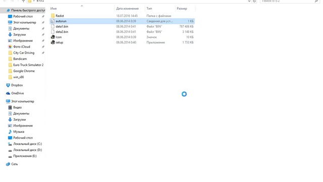Select the data1.bin file icon
The height and width of the screenshot is (182, 323).
coord(52,26)
